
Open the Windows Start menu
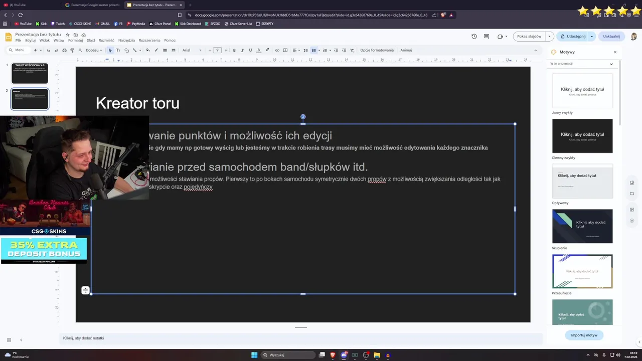coord(254,355)
